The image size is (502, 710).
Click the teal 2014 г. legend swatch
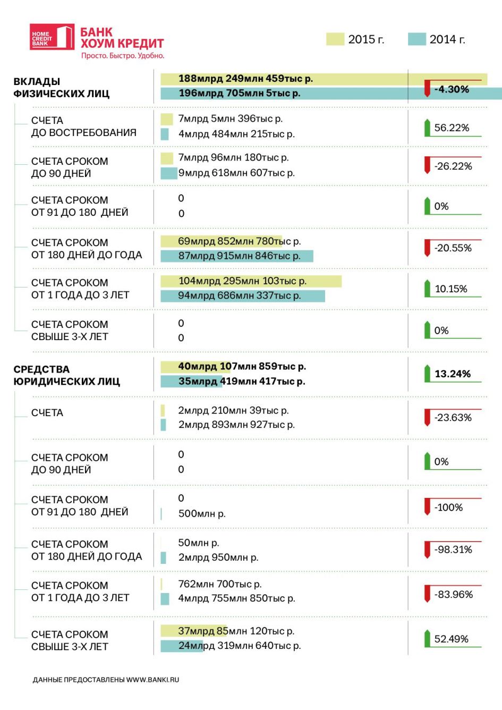click(x=417, y=39)
